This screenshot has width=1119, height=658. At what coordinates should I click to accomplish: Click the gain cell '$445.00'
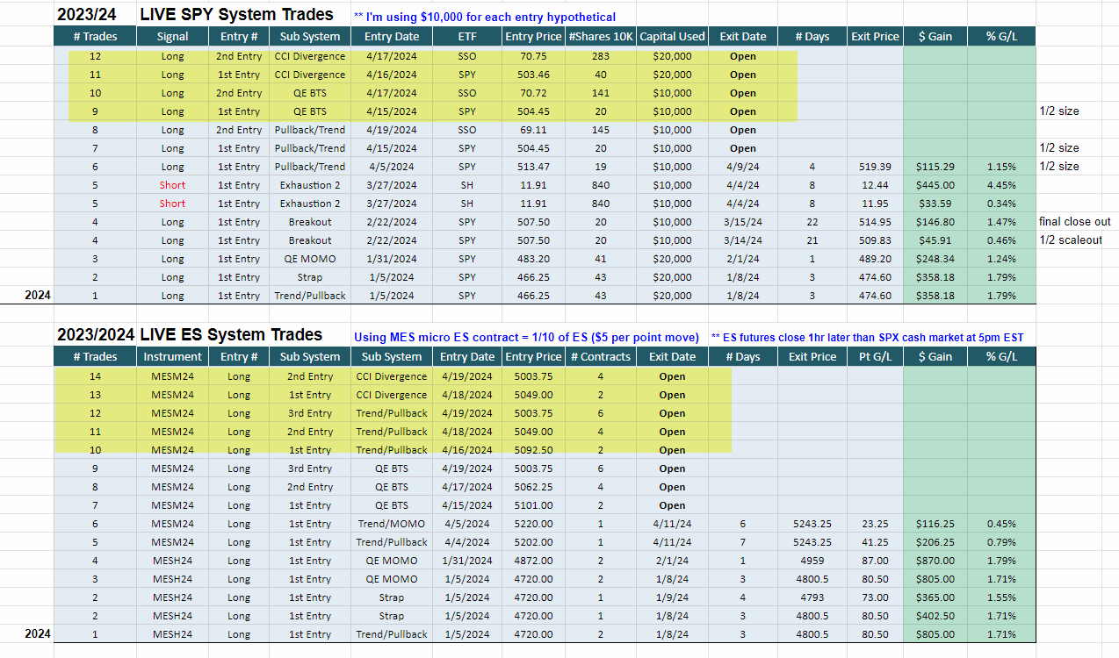click(x=935, y=185)
